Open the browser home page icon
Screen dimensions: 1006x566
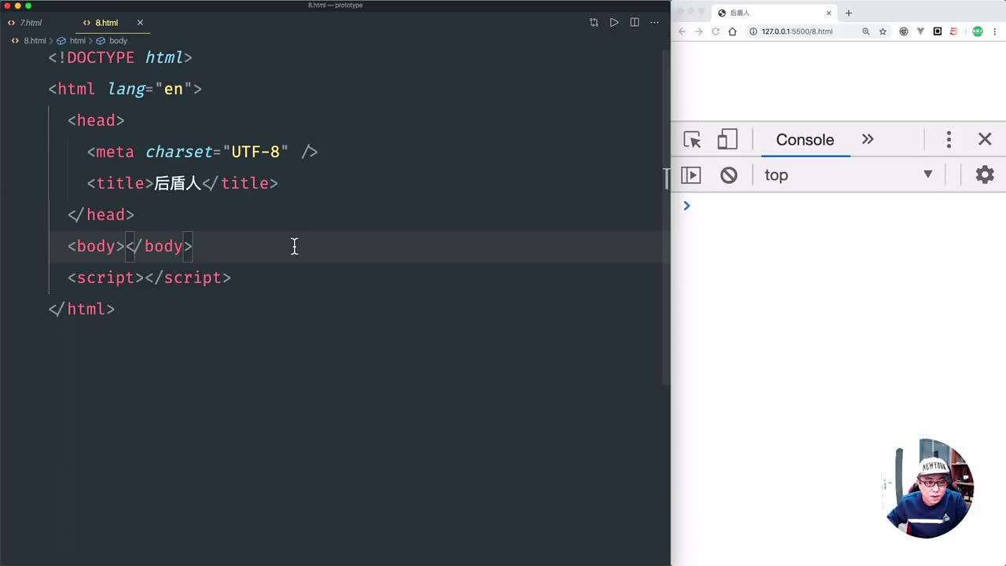(x=732, y=31)
